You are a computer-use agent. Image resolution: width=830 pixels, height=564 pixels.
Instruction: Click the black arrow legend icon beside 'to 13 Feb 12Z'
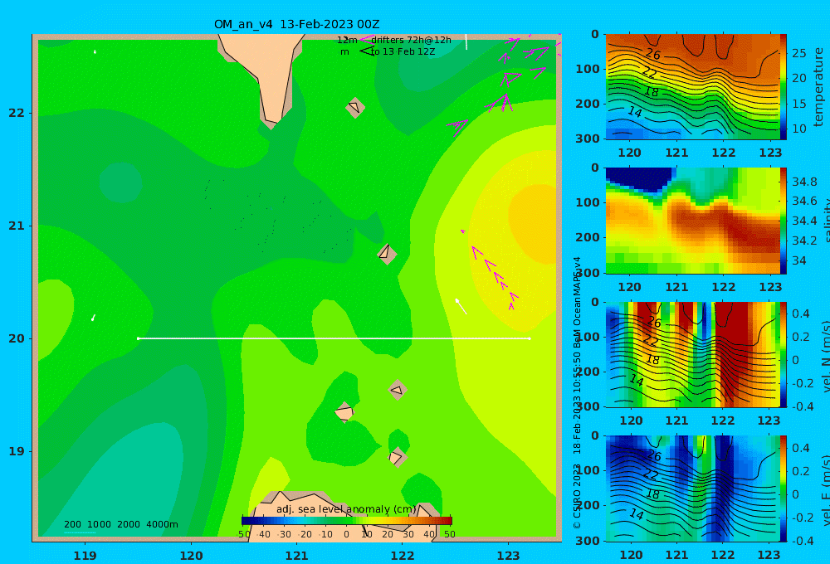click(x=367, y=51)
